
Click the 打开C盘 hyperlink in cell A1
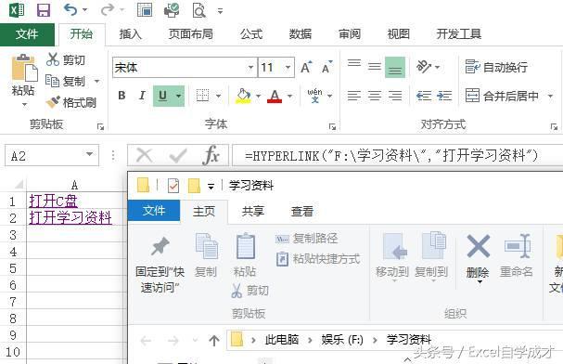[53, 201]
